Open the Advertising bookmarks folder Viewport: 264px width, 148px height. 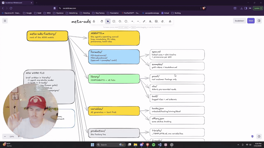(x=72, y=13)
